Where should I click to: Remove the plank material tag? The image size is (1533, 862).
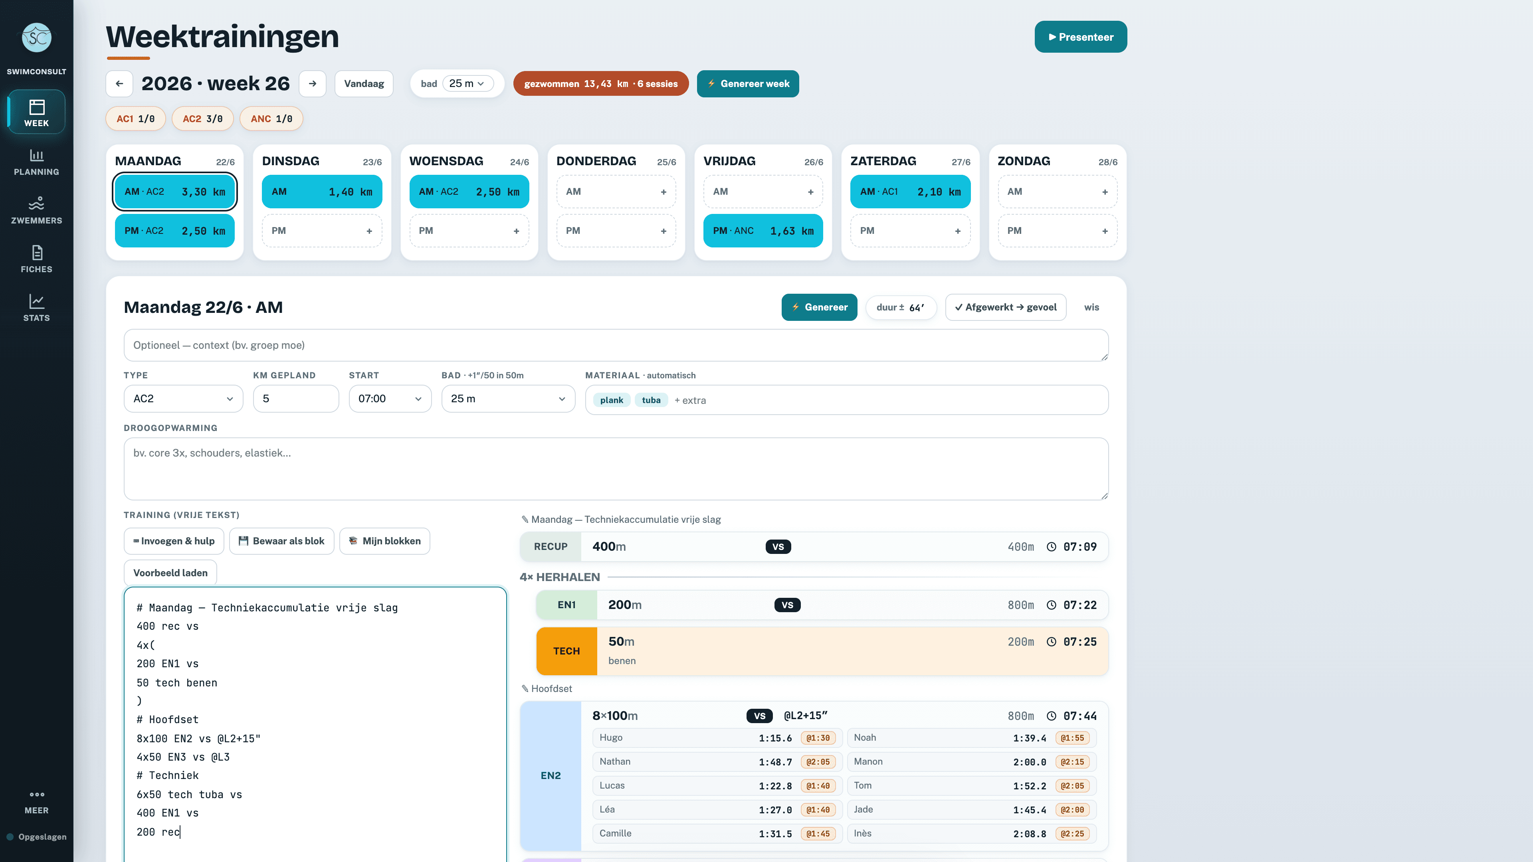click(x=611, y=400)
